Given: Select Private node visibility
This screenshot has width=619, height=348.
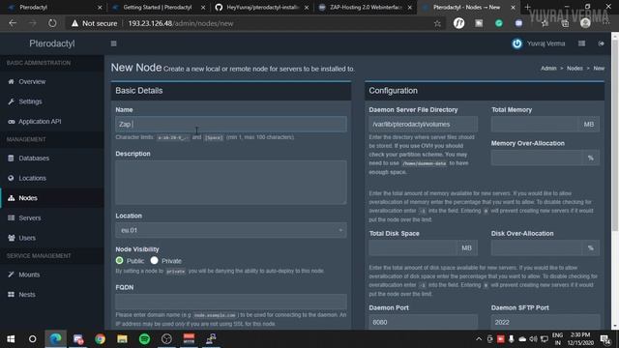Looking at the screenshot, I should (154, 260).
